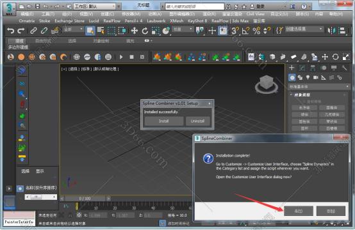
Task: Click 否(N) in the SplineCombiner dialog
Action: (x=331, y=211)
